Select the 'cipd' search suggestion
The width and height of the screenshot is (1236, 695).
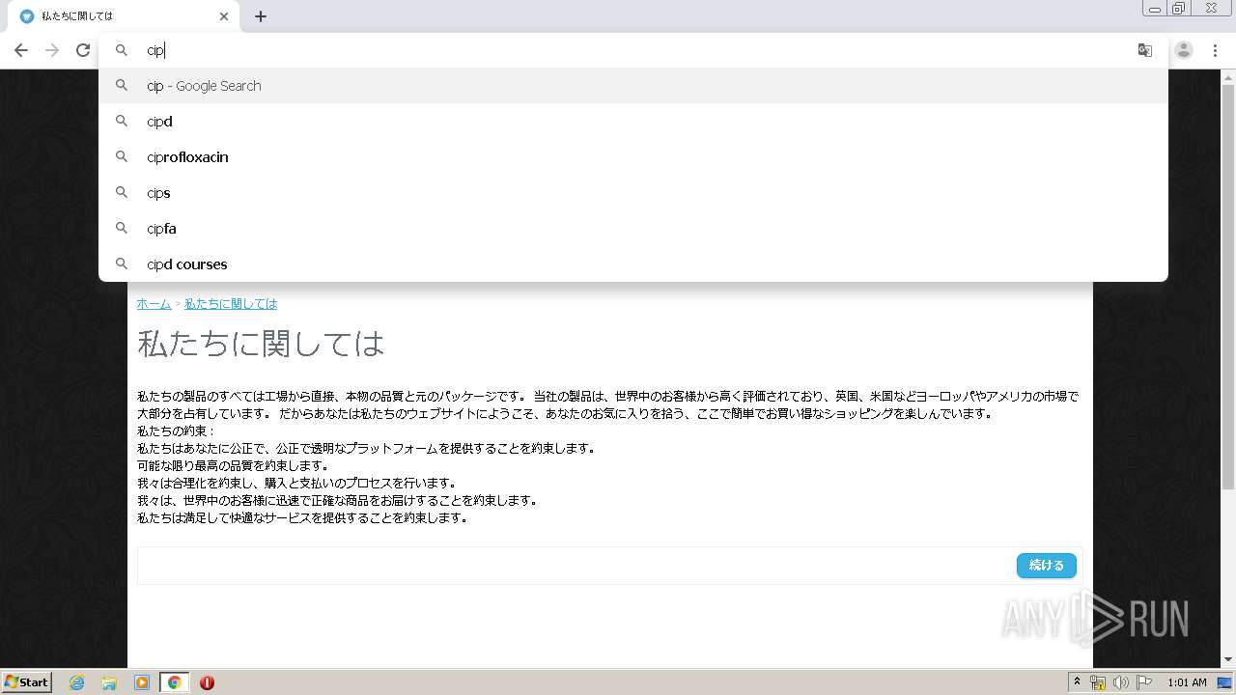(633, 122)
